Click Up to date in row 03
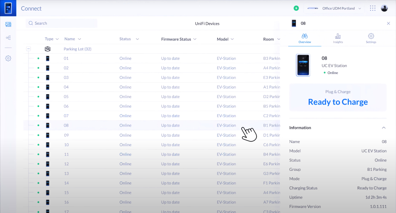 (x=170, y=78)
